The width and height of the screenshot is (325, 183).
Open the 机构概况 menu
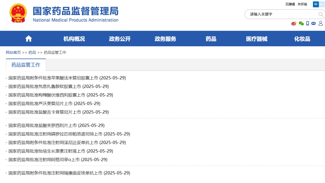[74, 39]
